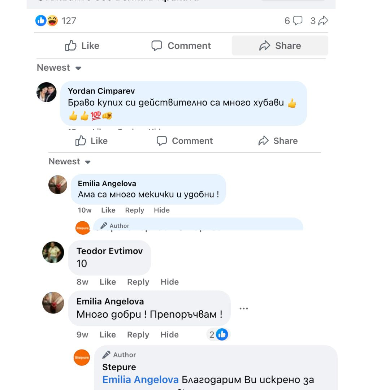Hide Emilia Angelova's first comment

pos(161,210)
